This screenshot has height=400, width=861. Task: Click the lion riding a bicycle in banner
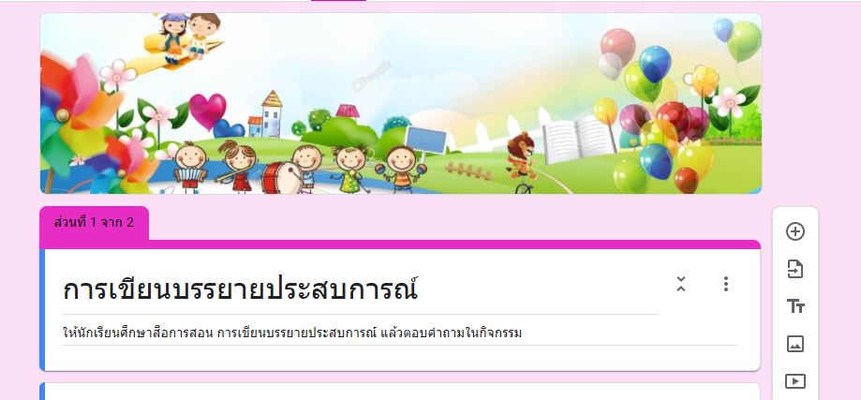(x=521, y=162)
